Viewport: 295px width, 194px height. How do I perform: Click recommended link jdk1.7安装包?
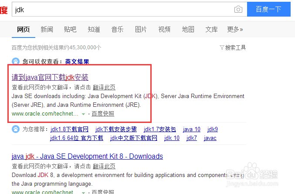[x=160, y=129]
